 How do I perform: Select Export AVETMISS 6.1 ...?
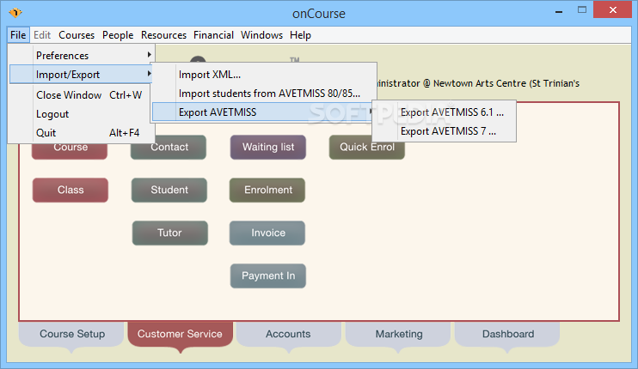[x=445, y=112]
